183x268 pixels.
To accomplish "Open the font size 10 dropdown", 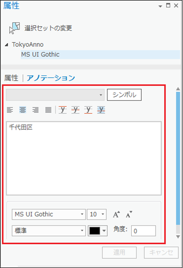I will click(96, 214).
